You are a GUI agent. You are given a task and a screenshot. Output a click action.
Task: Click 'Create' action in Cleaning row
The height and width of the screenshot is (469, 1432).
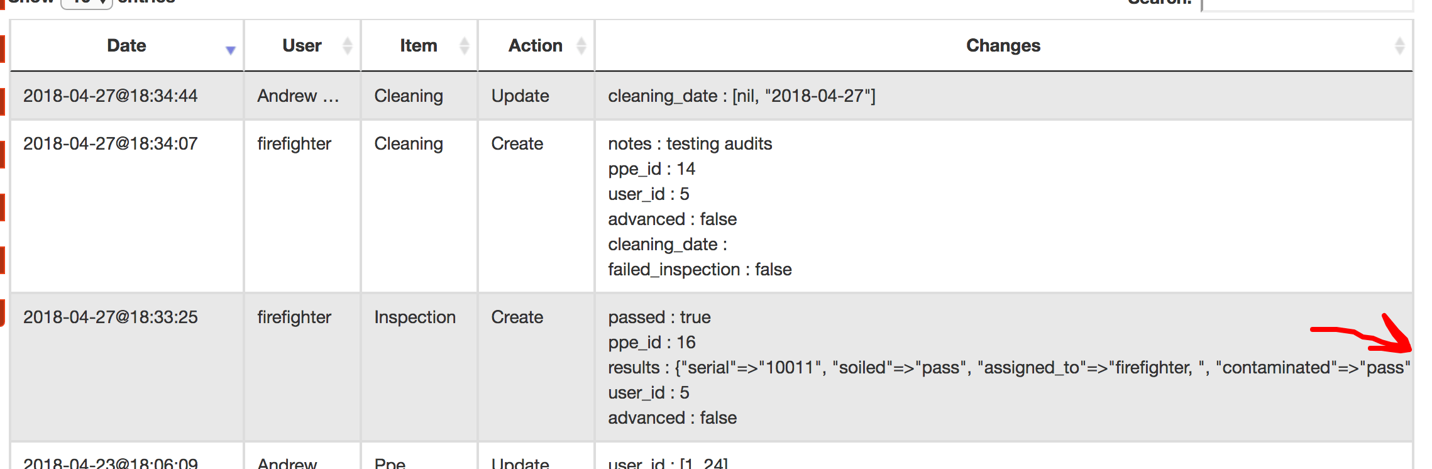517,143
